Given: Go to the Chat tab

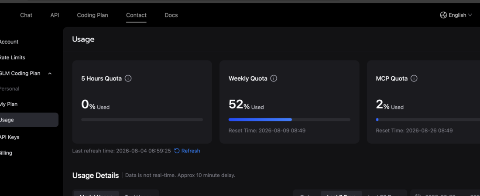Looking at the screenshot, I should pos(26,15).
